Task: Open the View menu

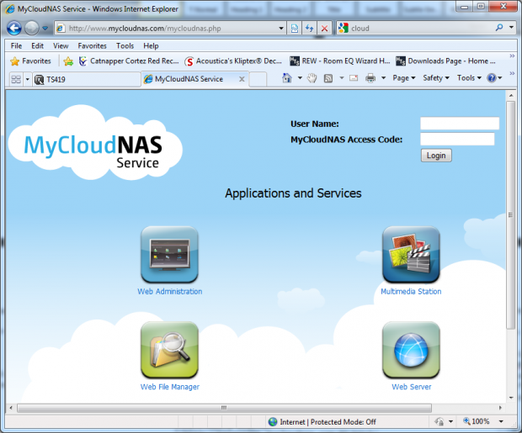Action: point(61,46)
